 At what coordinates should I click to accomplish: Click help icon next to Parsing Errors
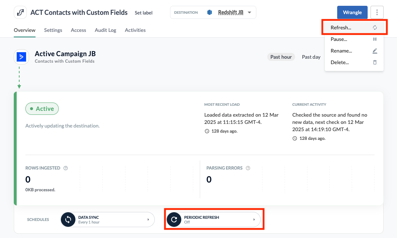[248, 168]
